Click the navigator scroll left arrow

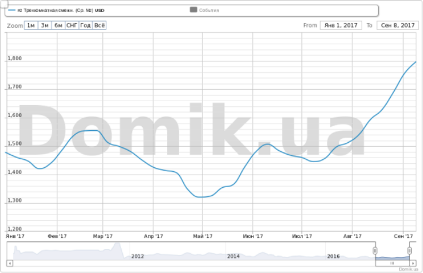pos(10,263)
